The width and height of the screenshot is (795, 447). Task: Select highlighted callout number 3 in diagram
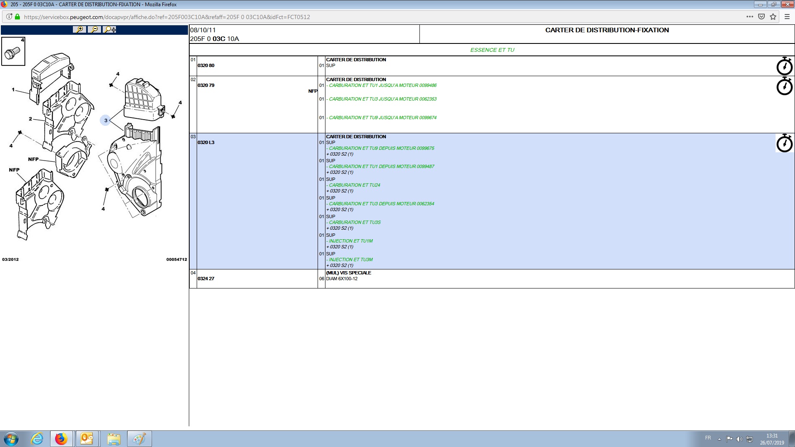coord(106,120)
